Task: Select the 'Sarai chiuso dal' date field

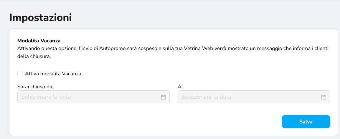Action: pos(93,97)
